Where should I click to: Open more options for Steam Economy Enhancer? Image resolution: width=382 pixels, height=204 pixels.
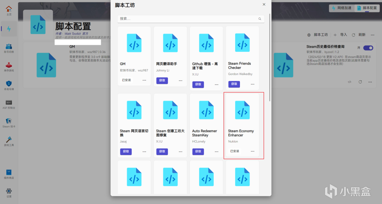click(253, 151)
